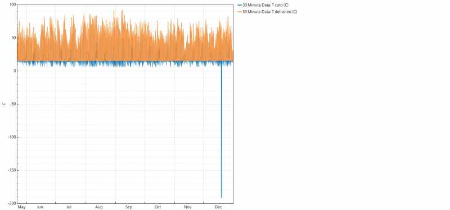Select the Jun label on the x-axis
Screen dimensions: 450x210
click(x=40, y=207)
